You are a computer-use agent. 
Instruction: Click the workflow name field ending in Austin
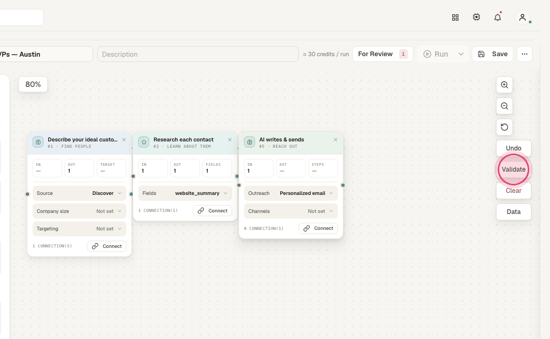pos(45,54)
